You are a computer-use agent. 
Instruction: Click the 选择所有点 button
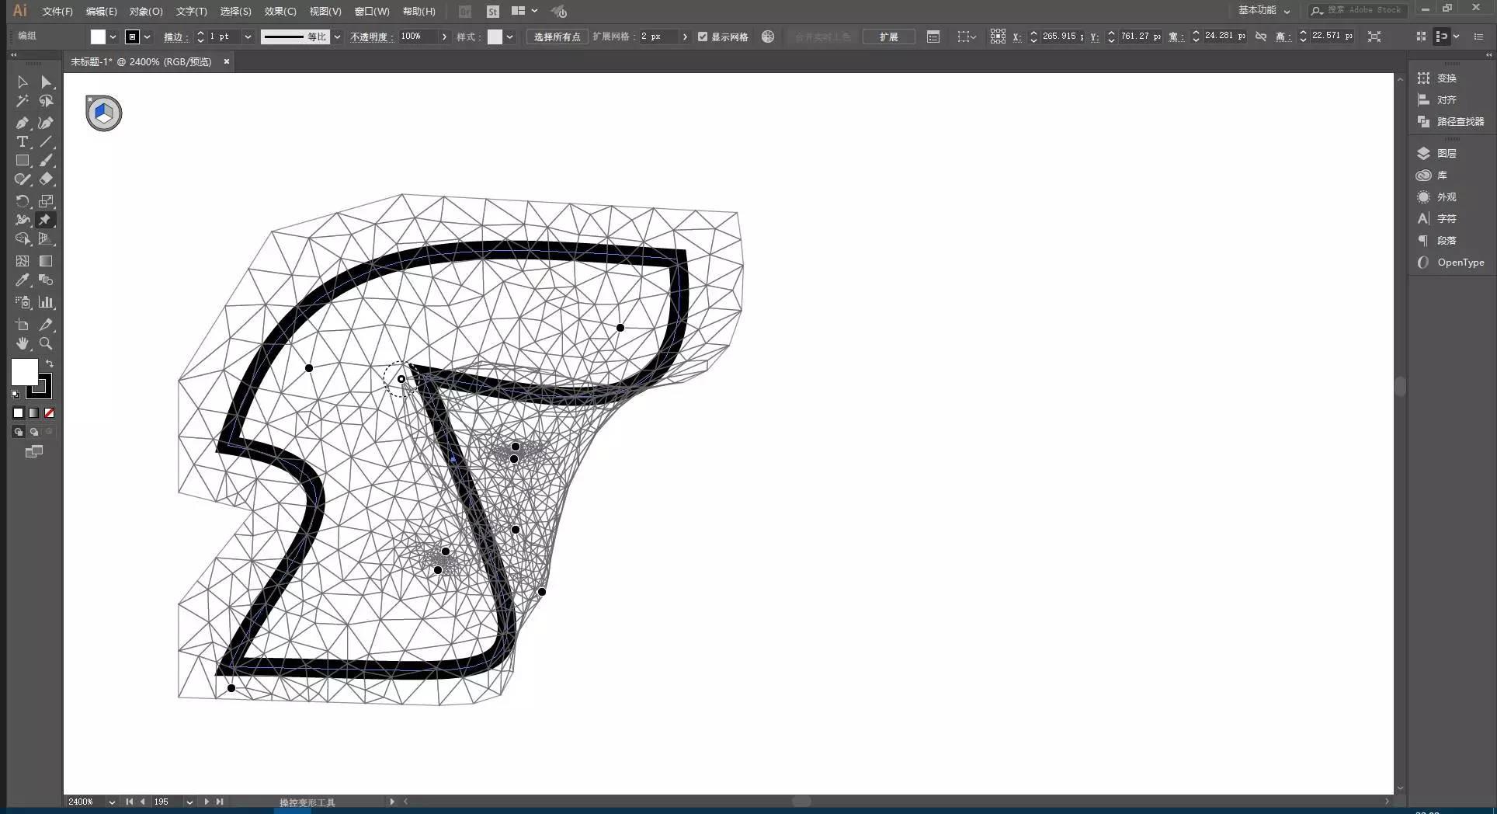pyautogui.click(x=557, y=37)
